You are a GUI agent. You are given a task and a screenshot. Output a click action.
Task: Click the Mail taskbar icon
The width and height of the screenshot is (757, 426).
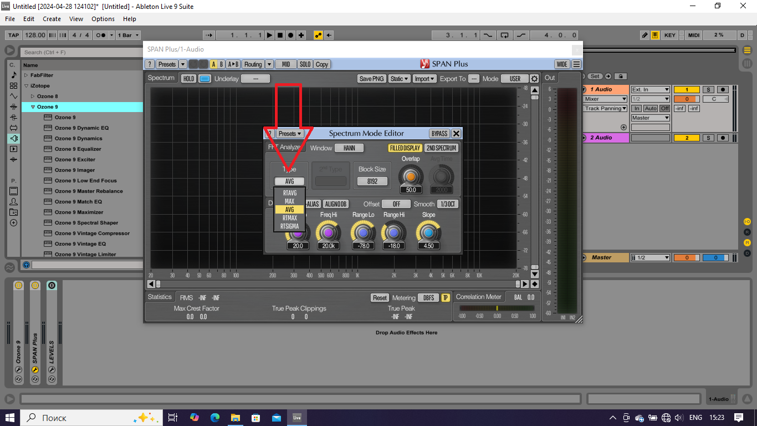(276, 417)
